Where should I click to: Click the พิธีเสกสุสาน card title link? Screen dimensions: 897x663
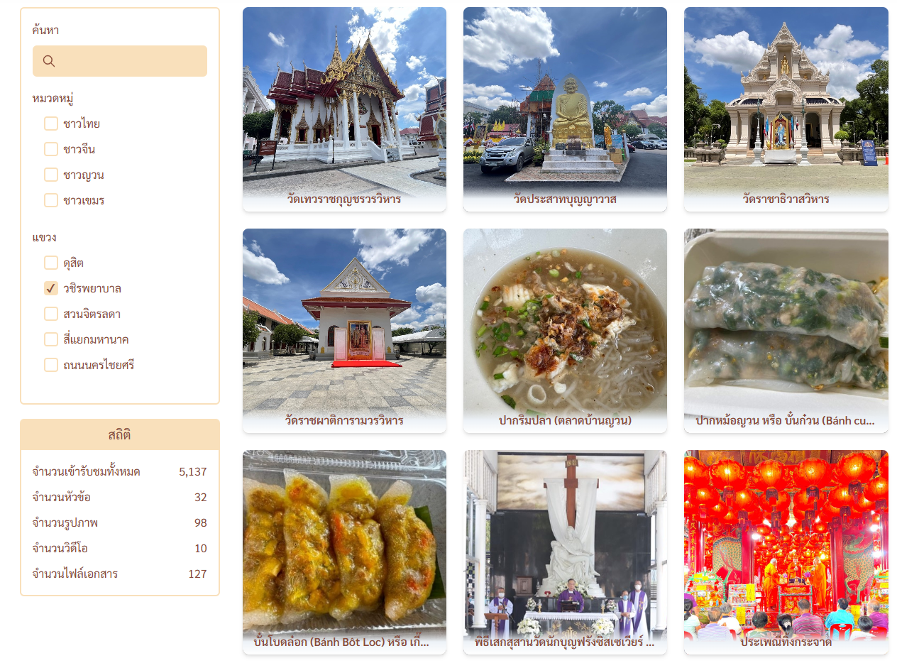565,642
